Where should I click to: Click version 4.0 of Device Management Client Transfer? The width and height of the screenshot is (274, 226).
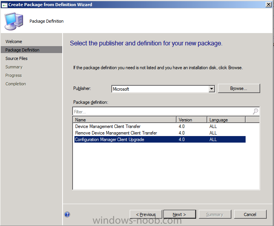tap(182, 126)
